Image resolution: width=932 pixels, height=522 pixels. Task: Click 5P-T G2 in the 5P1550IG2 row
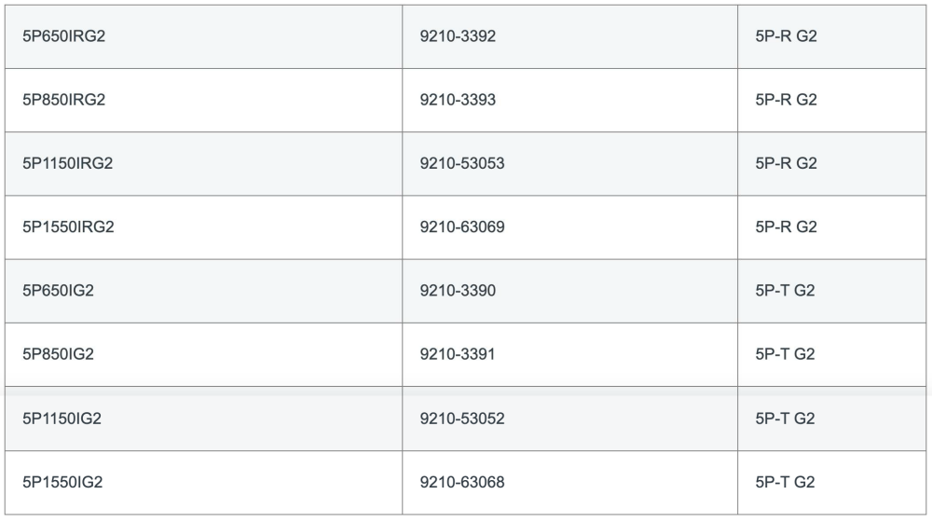pyautogui.click(x=785, y=482)
